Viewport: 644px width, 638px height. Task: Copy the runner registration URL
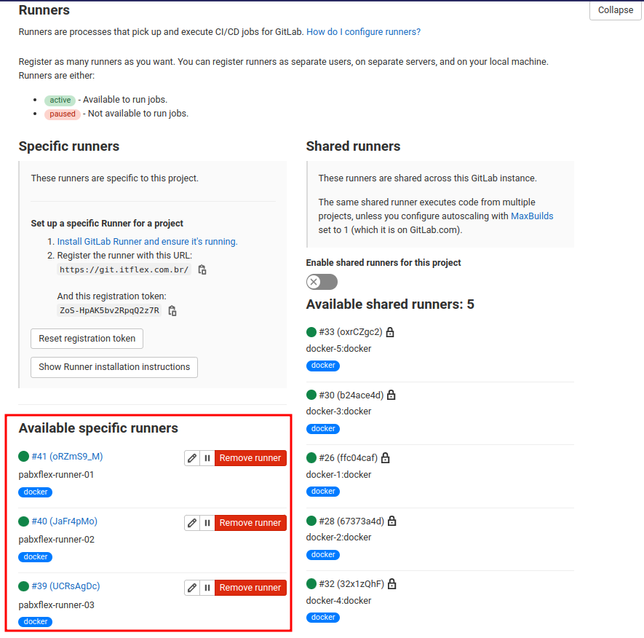pos(202,269)
